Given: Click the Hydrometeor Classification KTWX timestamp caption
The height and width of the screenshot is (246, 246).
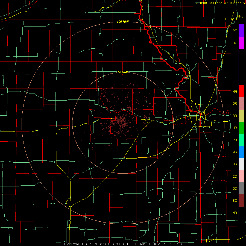Looking at the screenshot, I should coord(123,244).
